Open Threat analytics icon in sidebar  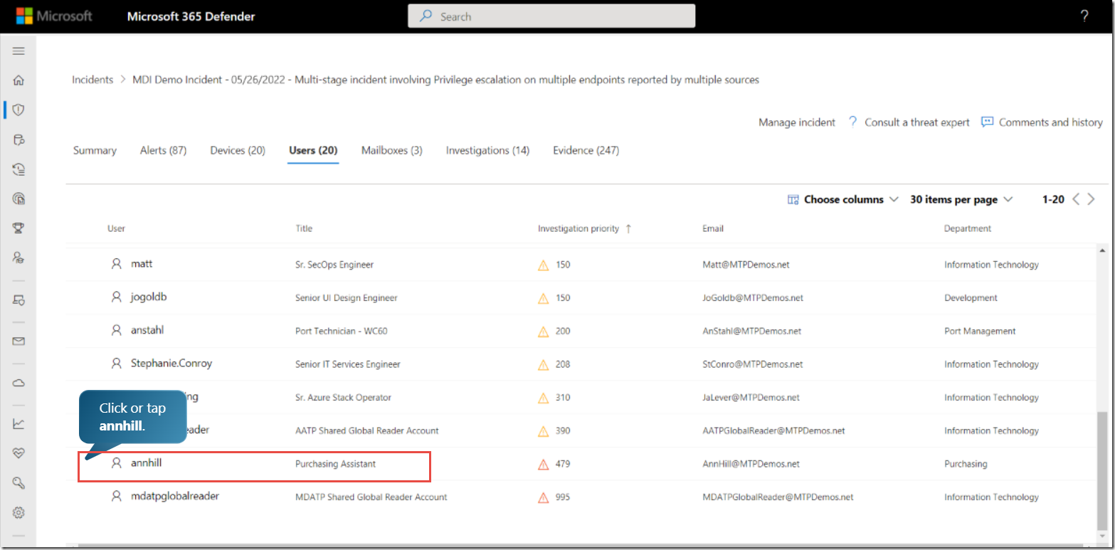(19, 199)
